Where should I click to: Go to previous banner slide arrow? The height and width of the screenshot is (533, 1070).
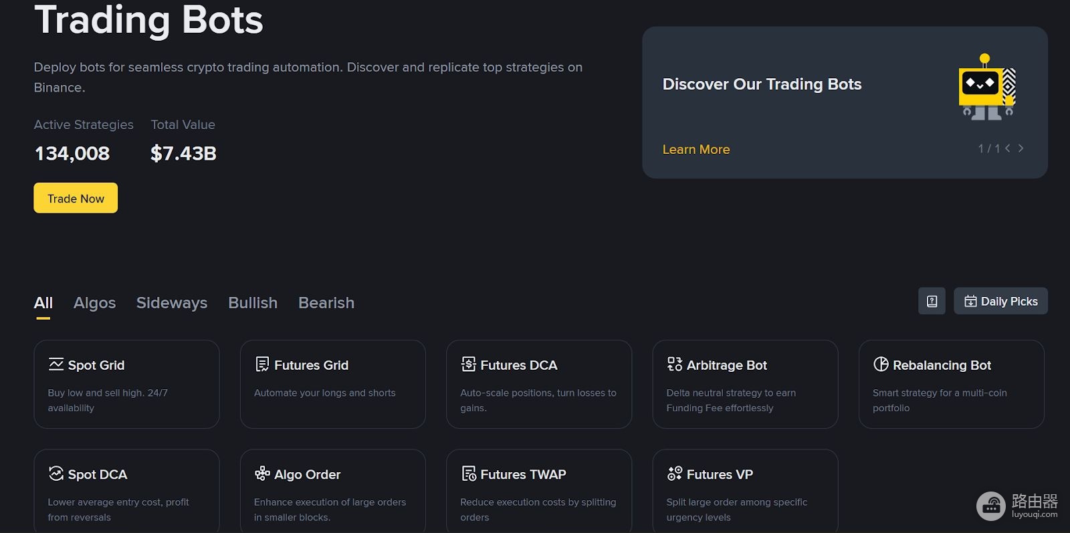point(1008,148)
